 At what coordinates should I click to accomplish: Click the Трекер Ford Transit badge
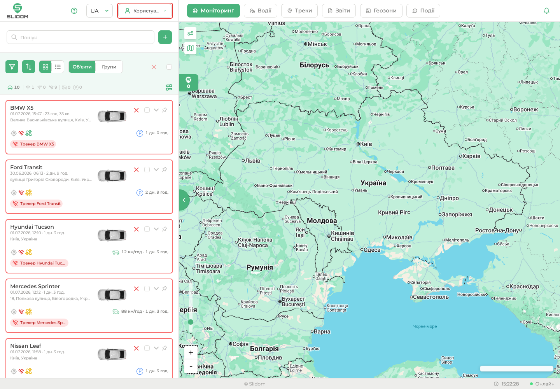37,203
